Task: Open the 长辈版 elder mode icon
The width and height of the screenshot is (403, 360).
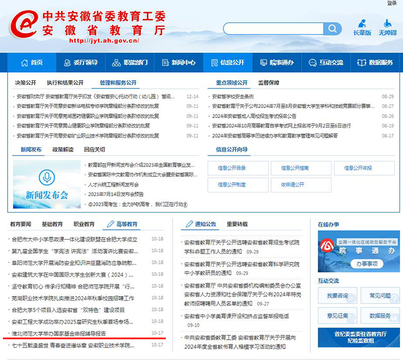Action: click(362, 27)
